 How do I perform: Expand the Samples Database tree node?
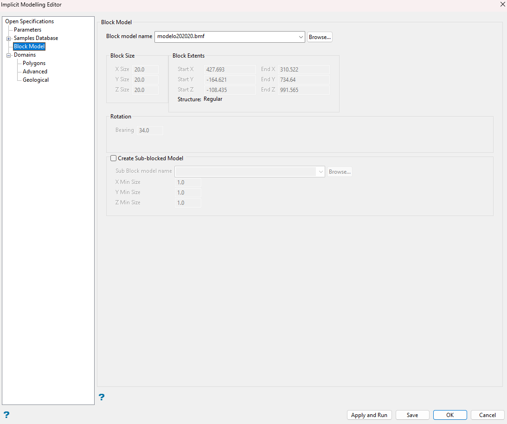pyautogui.click(x=9, y=39)
